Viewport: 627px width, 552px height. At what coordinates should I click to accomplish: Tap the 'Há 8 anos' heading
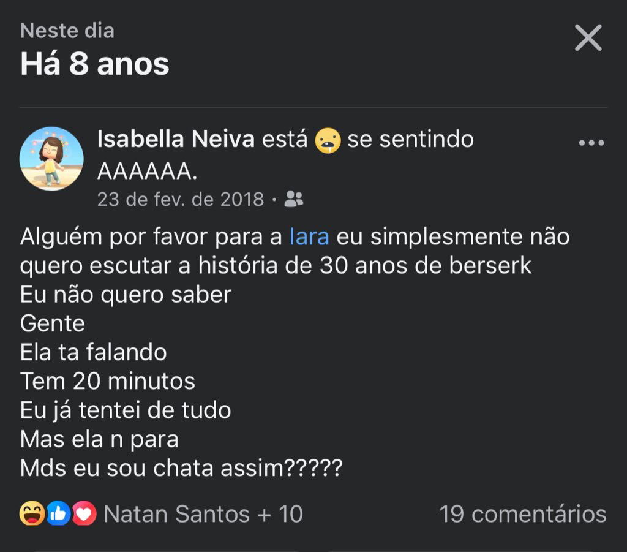(x=95, y=64)
